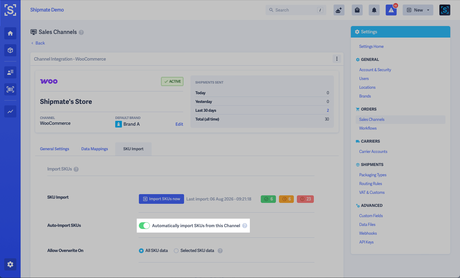Click the Woo logo

[49, 81]
